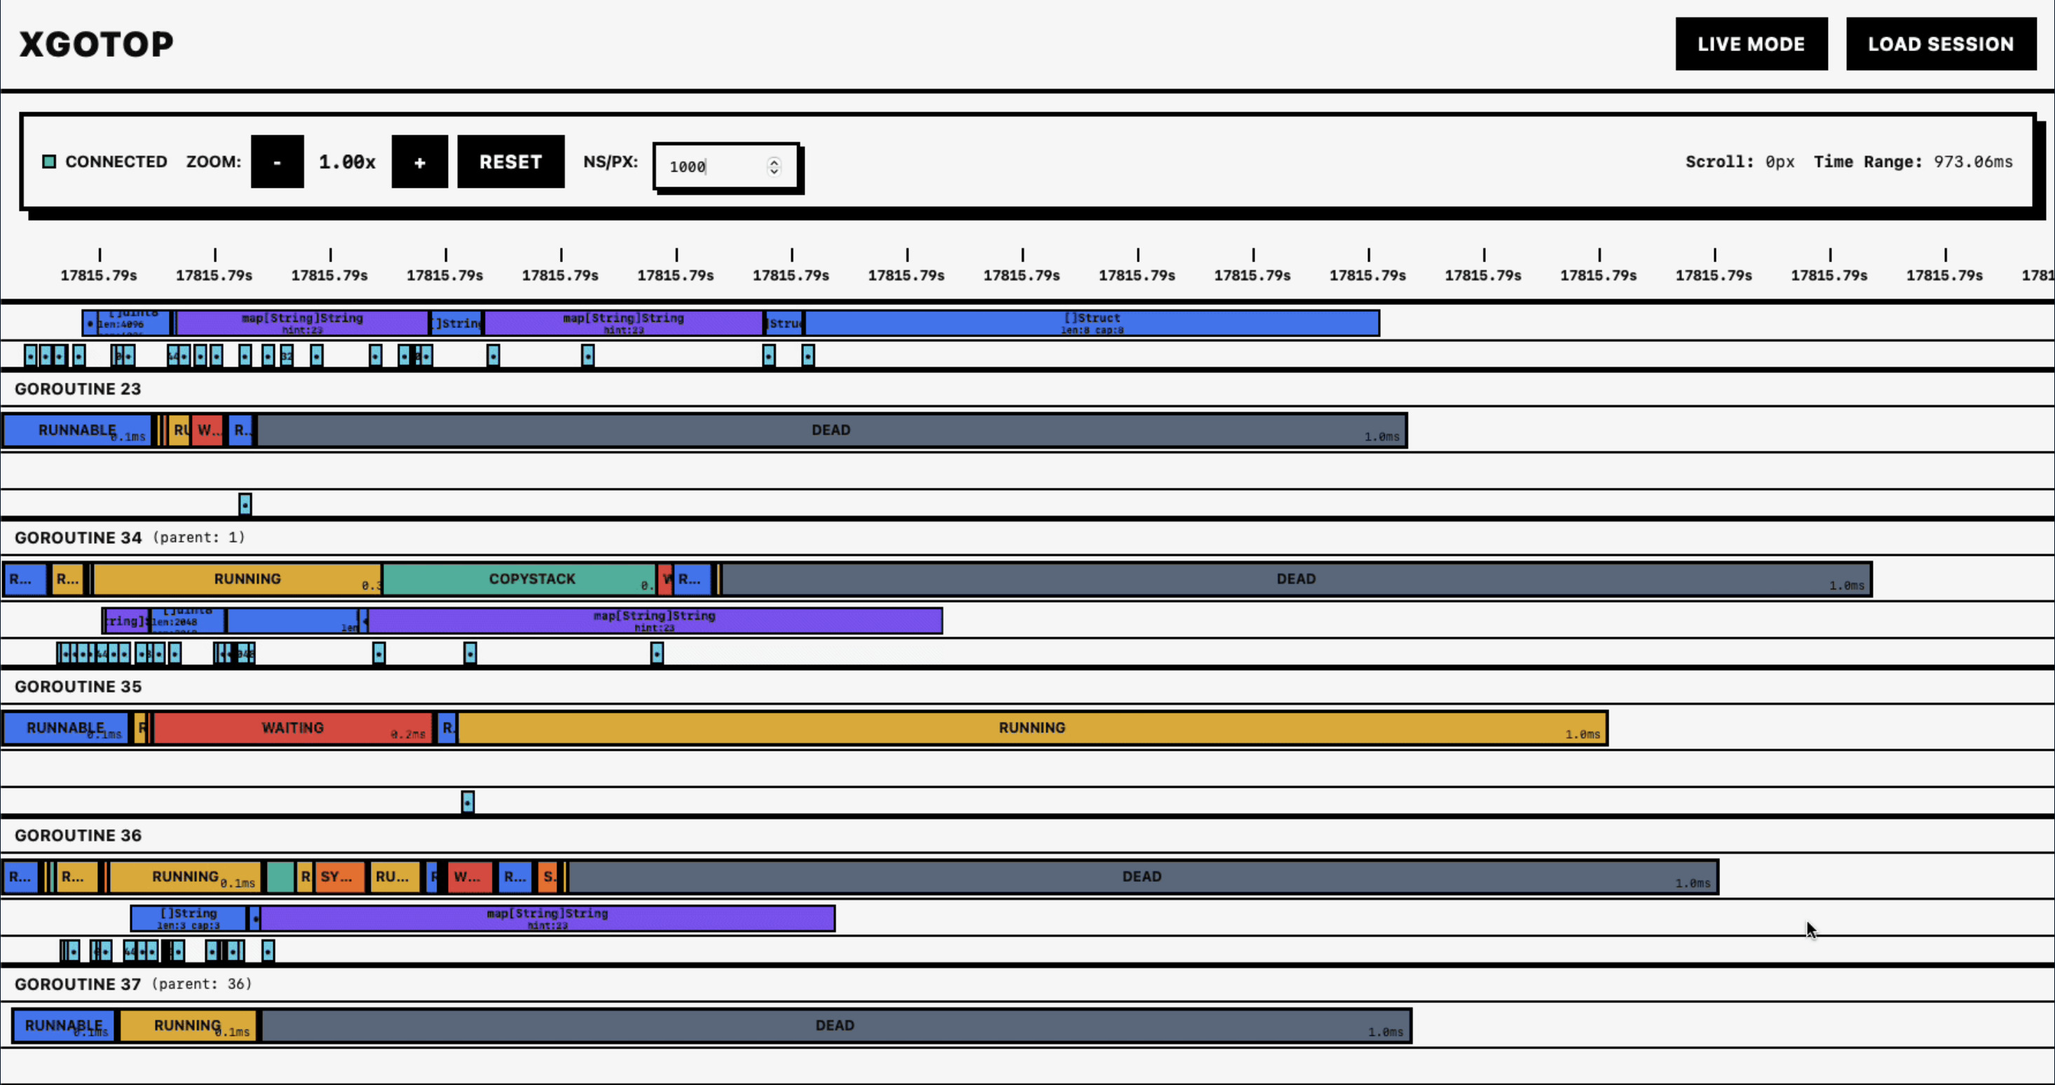2055x1085 pixels.
Task: Select the []Struct len:8 allocation block
Action: tap(1091, 323)
